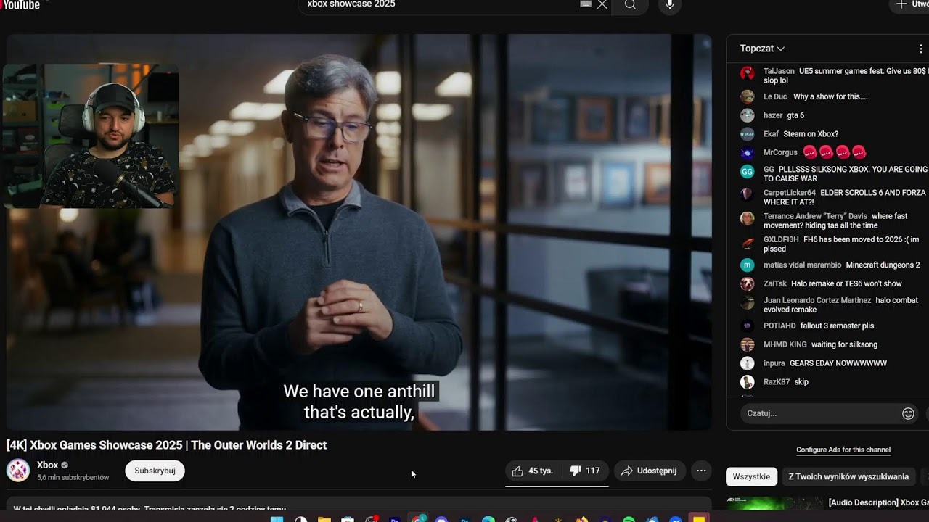Expand the Topczat chat mode dropdown
This screenshot has width=929, height=522.
pyautogui.click(x=762, y=49)
